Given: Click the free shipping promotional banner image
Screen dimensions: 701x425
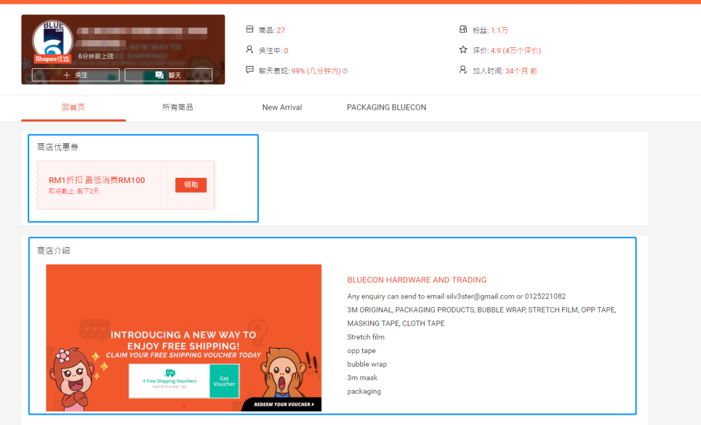Looking at the screenshot, I should (x=184, y=338).
